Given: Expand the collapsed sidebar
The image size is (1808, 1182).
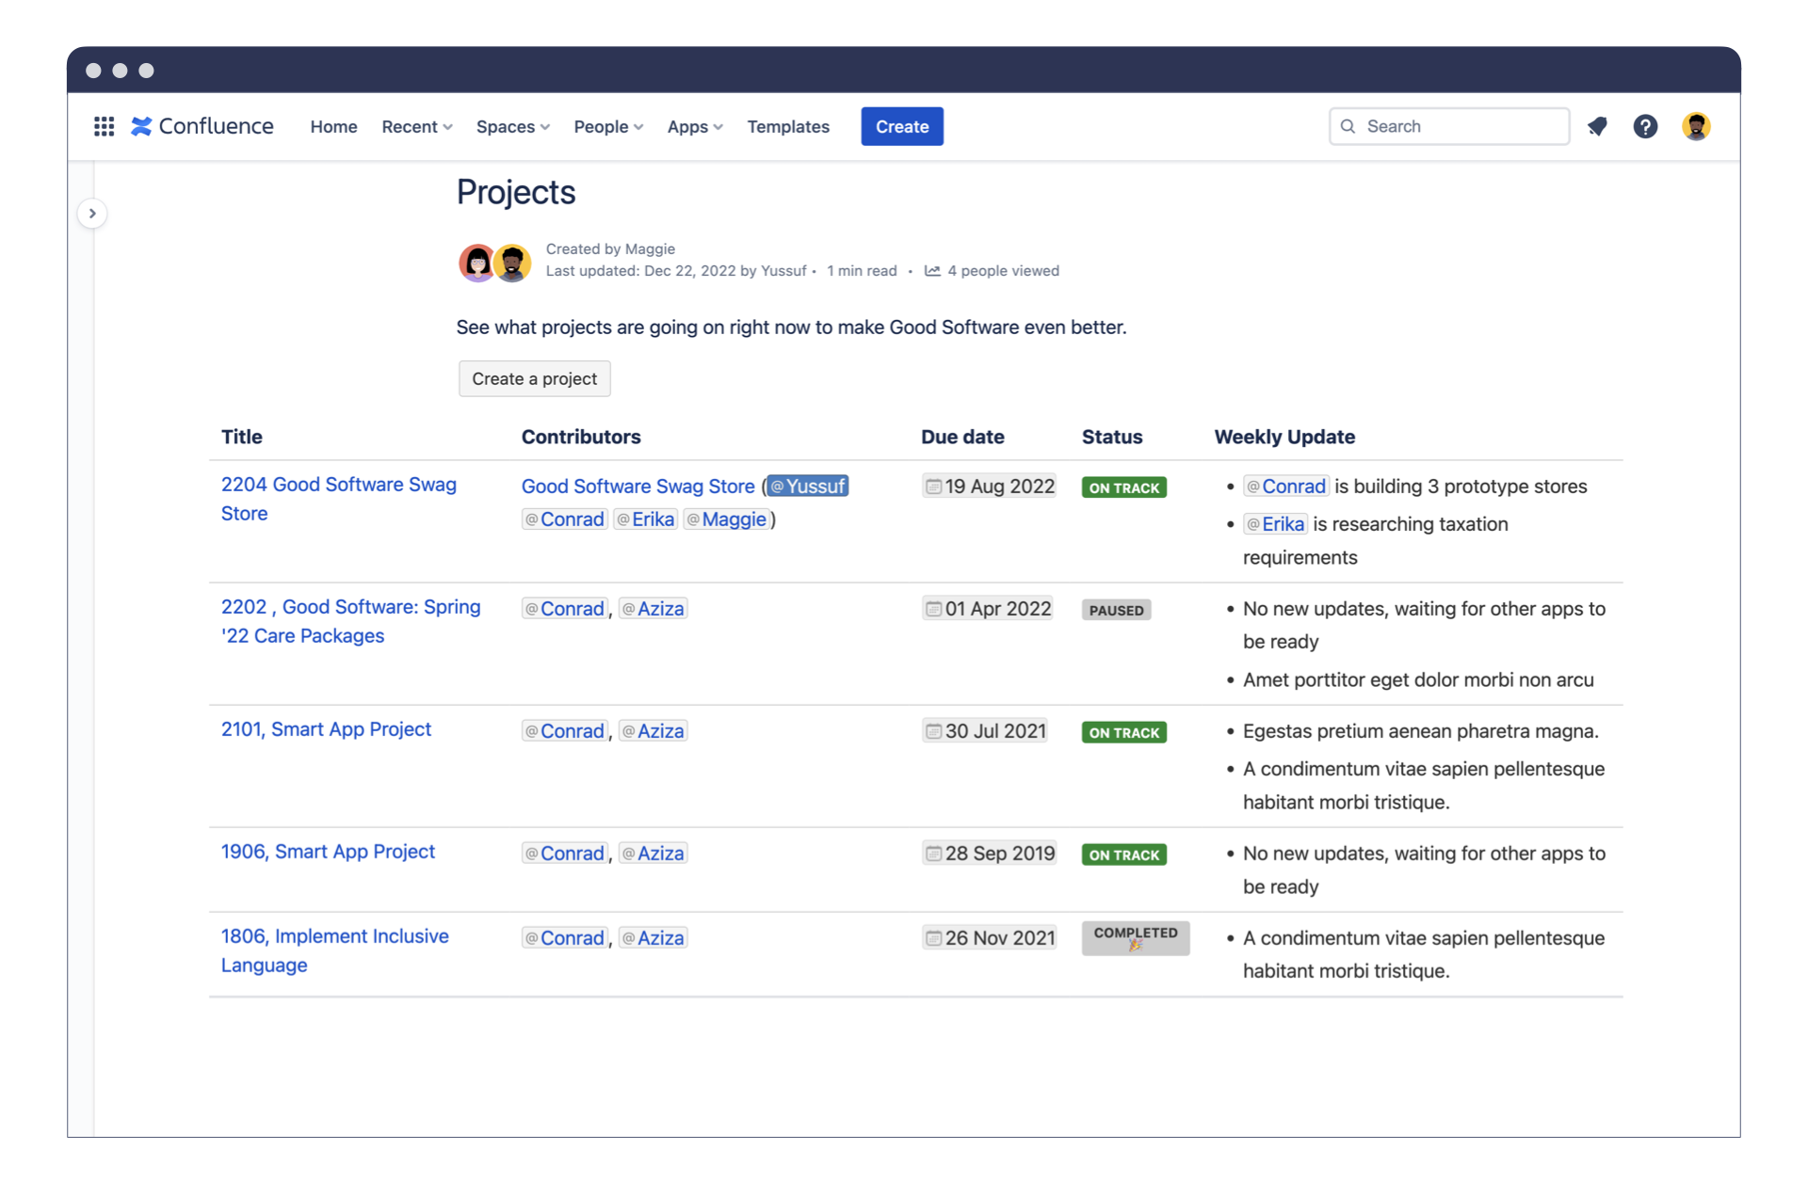Looking at the screenshot, I should click(x=92, y=214).
